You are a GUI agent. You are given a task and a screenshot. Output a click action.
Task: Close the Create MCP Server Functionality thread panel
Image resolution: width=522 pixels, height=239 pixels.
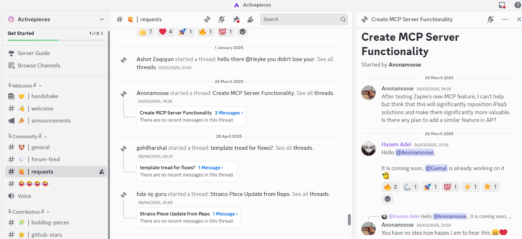[x=519, y=20]
